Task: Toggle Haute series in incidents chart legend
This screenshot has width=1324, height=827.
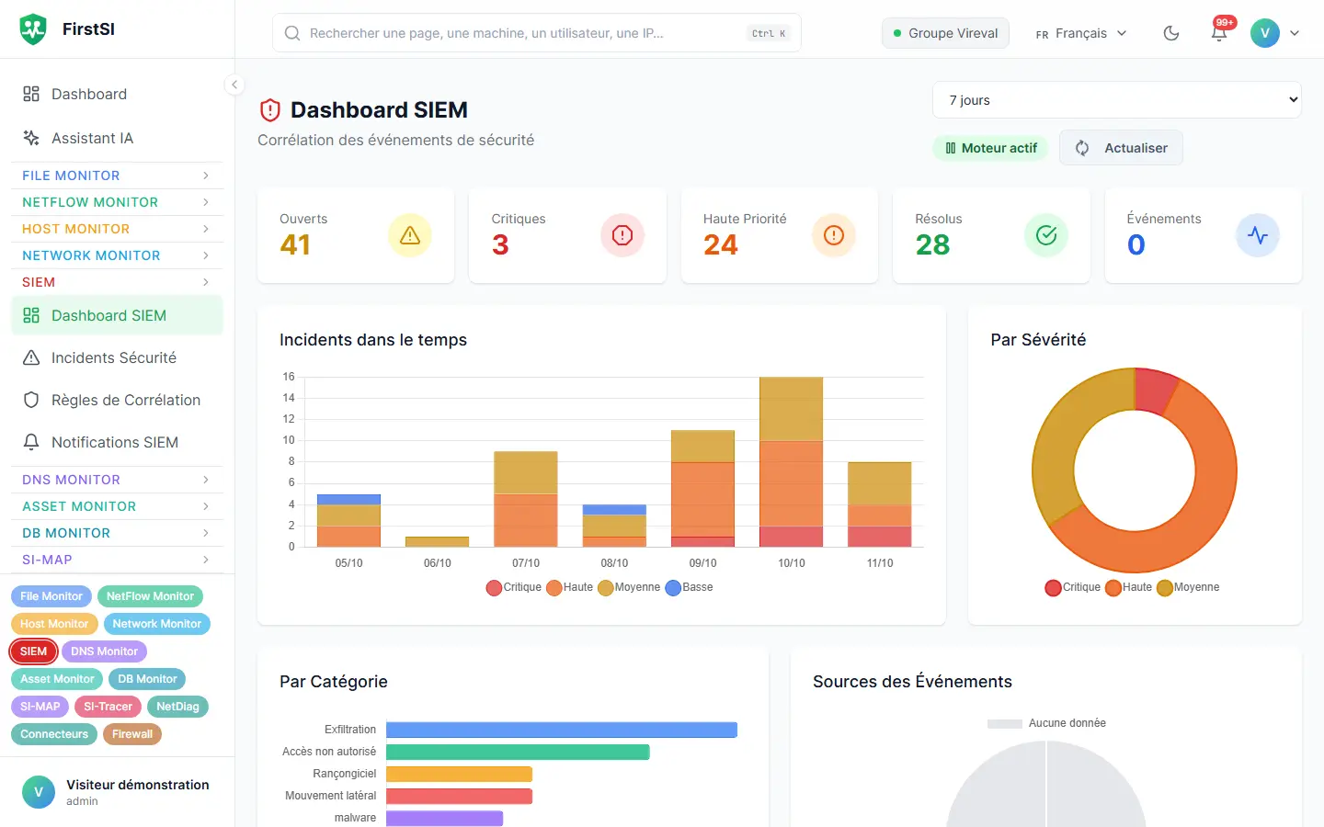Action: click(x=570, y=587)
